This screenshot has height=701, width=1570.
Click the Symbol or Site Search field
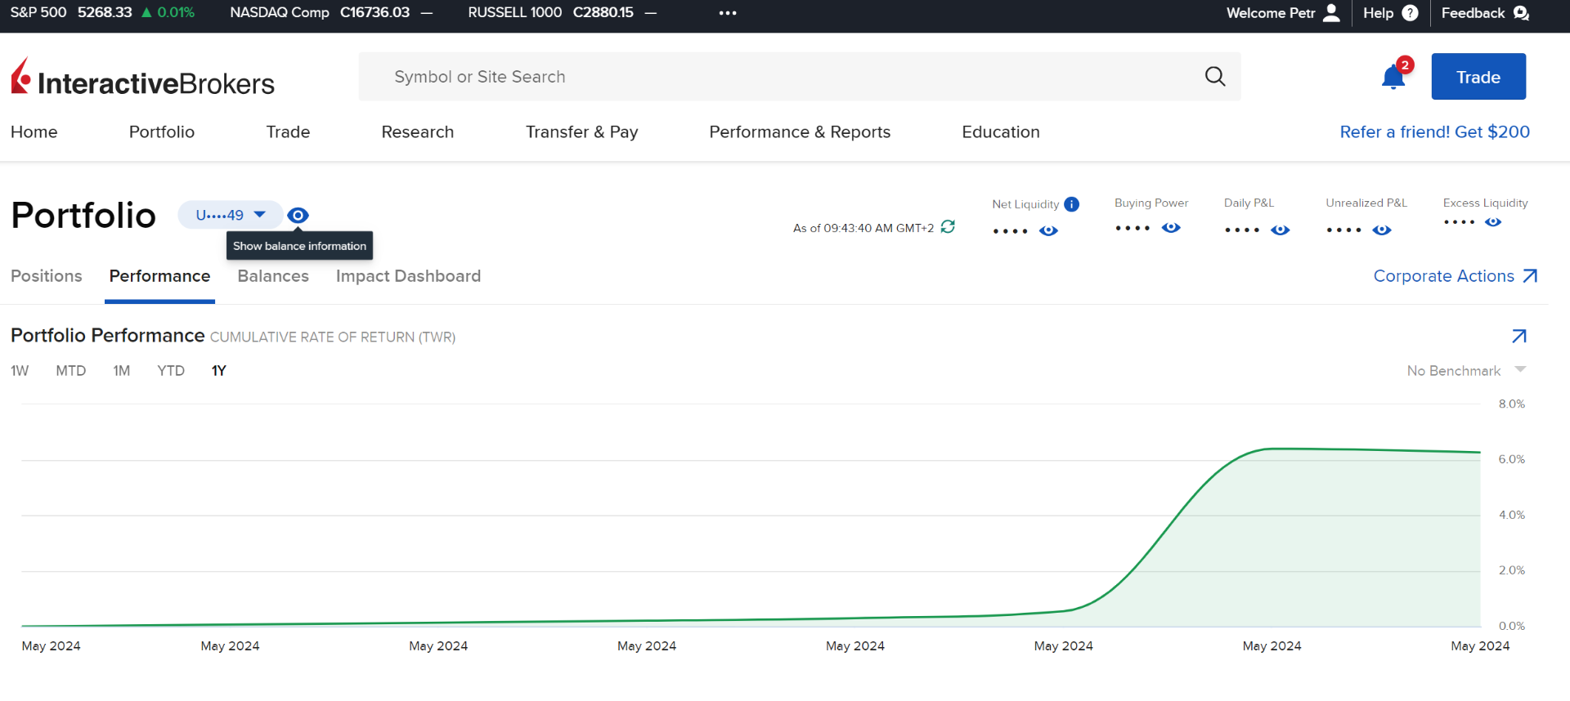pos(777,77)
